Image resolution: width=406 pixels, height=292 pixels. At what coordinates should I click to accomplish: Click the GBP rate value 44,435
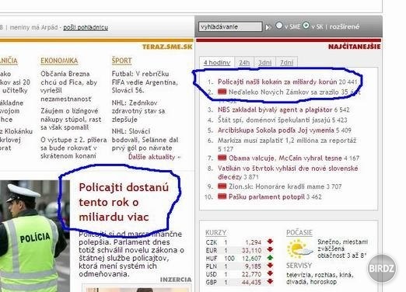point(251,282)
